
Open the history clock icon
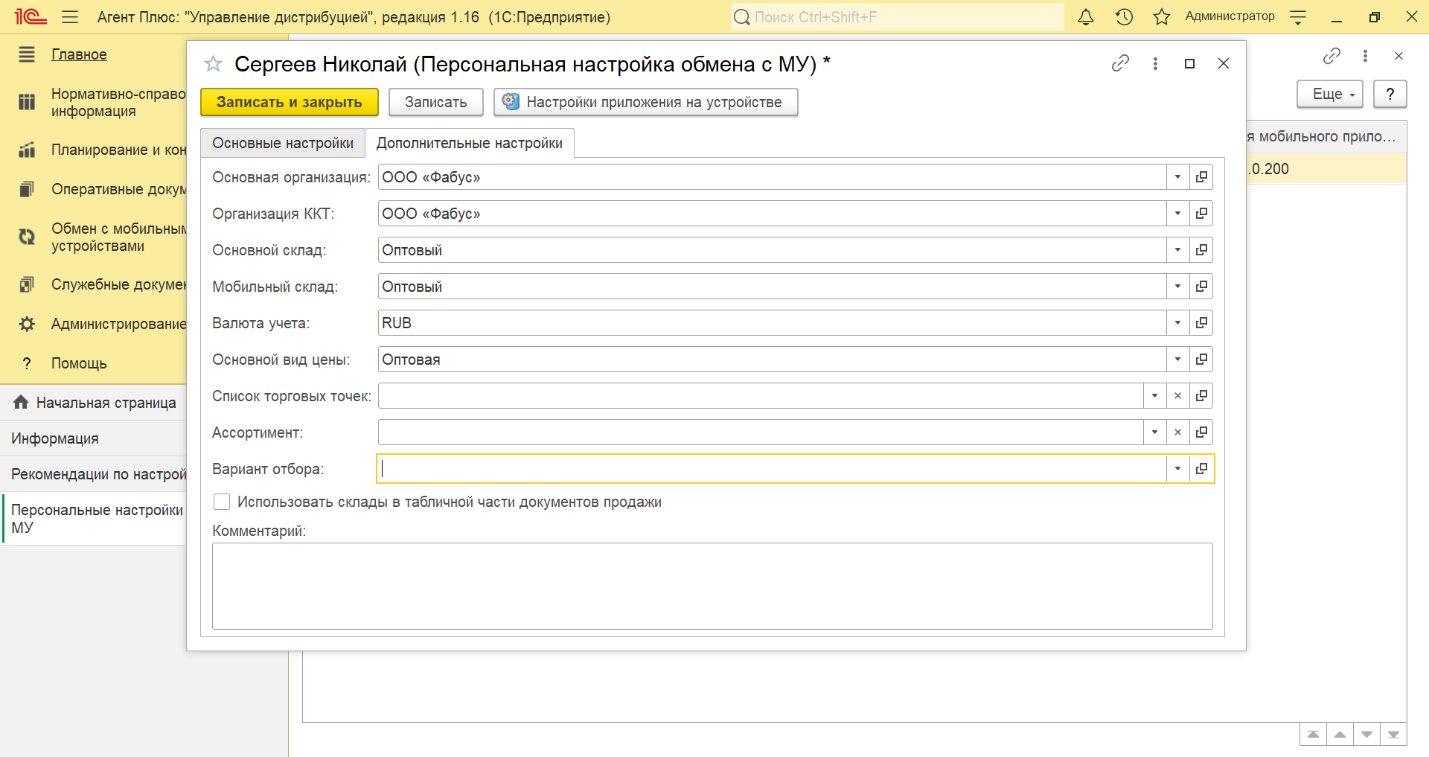tap(1124, 16)
